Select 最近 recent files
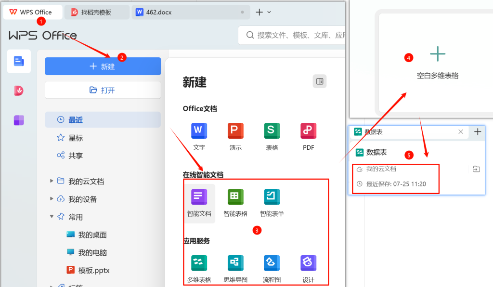Image resolution: width=493 pixels, height=287 pixels. coord(103,120)
